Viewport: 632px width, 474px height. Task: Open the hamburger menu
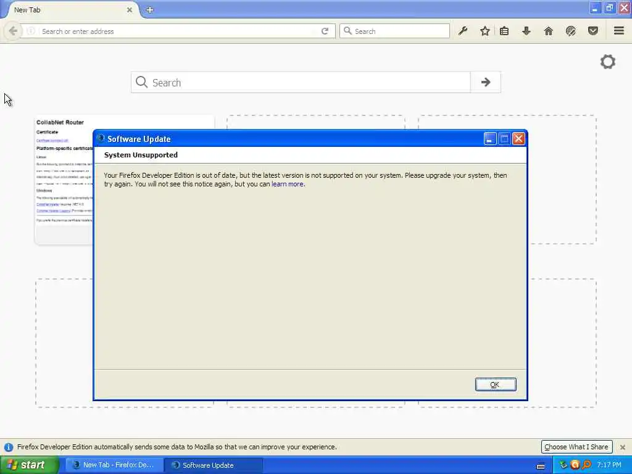pyautogui.click(x=619, y=31)
